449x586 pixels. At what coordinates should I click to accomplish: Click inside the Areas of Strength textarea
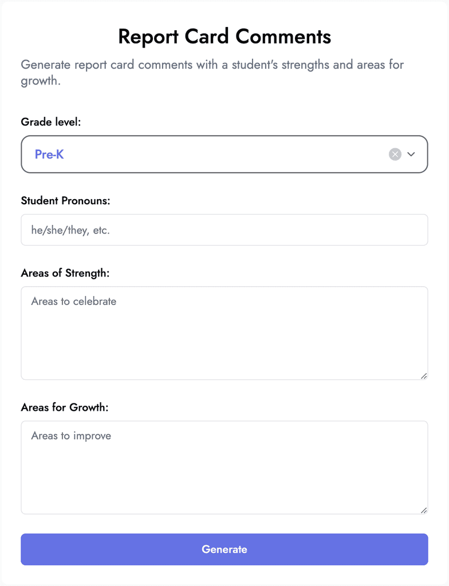click(x=224, y=332)
